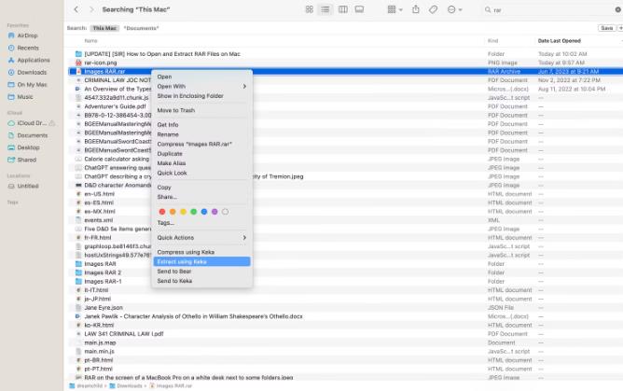The width and height of the screenshot is (623, 391).
Task: Open the More actions ellipsis dropdown
Action: (x=454, y=9)
